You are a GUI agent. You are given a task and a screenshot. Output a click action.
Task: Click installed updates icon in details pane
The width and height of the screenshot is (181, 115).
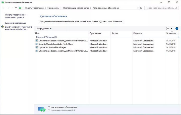point(42,109)
